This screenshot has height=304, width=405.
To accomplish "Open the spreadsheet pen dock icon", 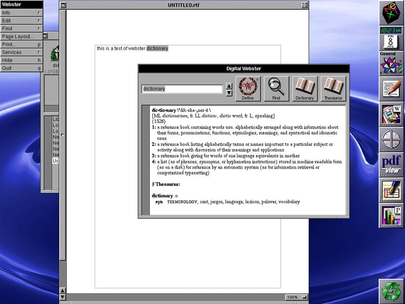I will [x=391, y=191].
